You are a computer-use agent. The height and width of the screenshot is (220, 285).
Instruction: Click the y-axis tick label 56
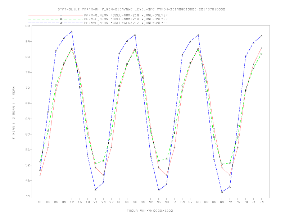point(28,150)
